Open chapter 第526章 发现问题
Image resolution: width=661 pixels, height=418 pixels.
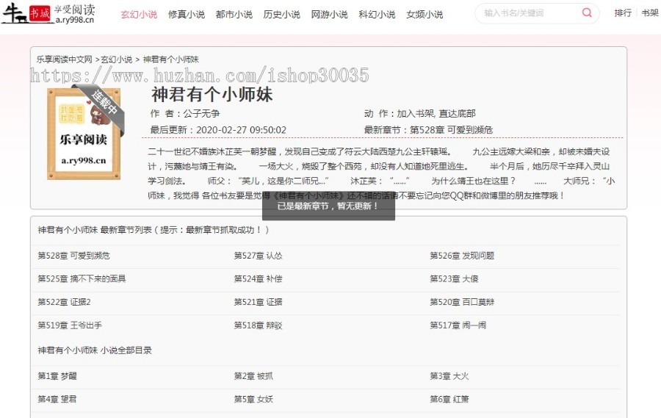point(462,256)
